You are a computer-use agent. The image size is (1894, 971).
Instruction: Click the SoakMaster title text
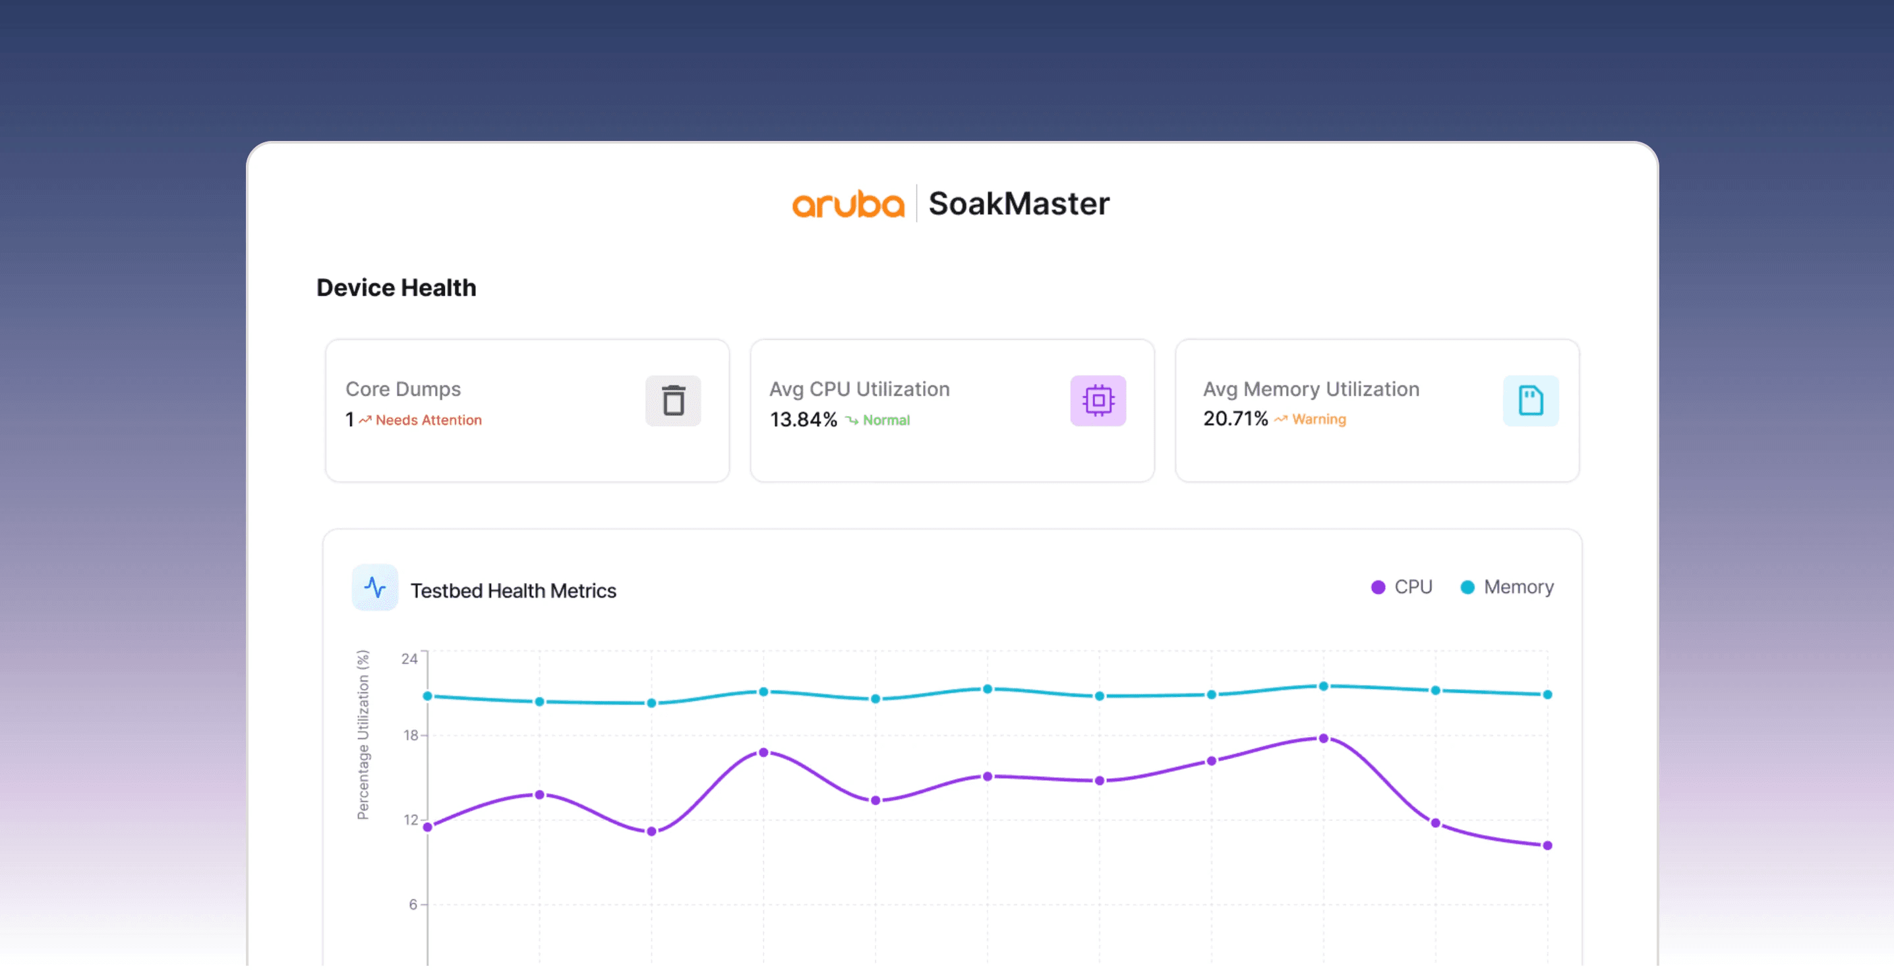pos(1019,204)
